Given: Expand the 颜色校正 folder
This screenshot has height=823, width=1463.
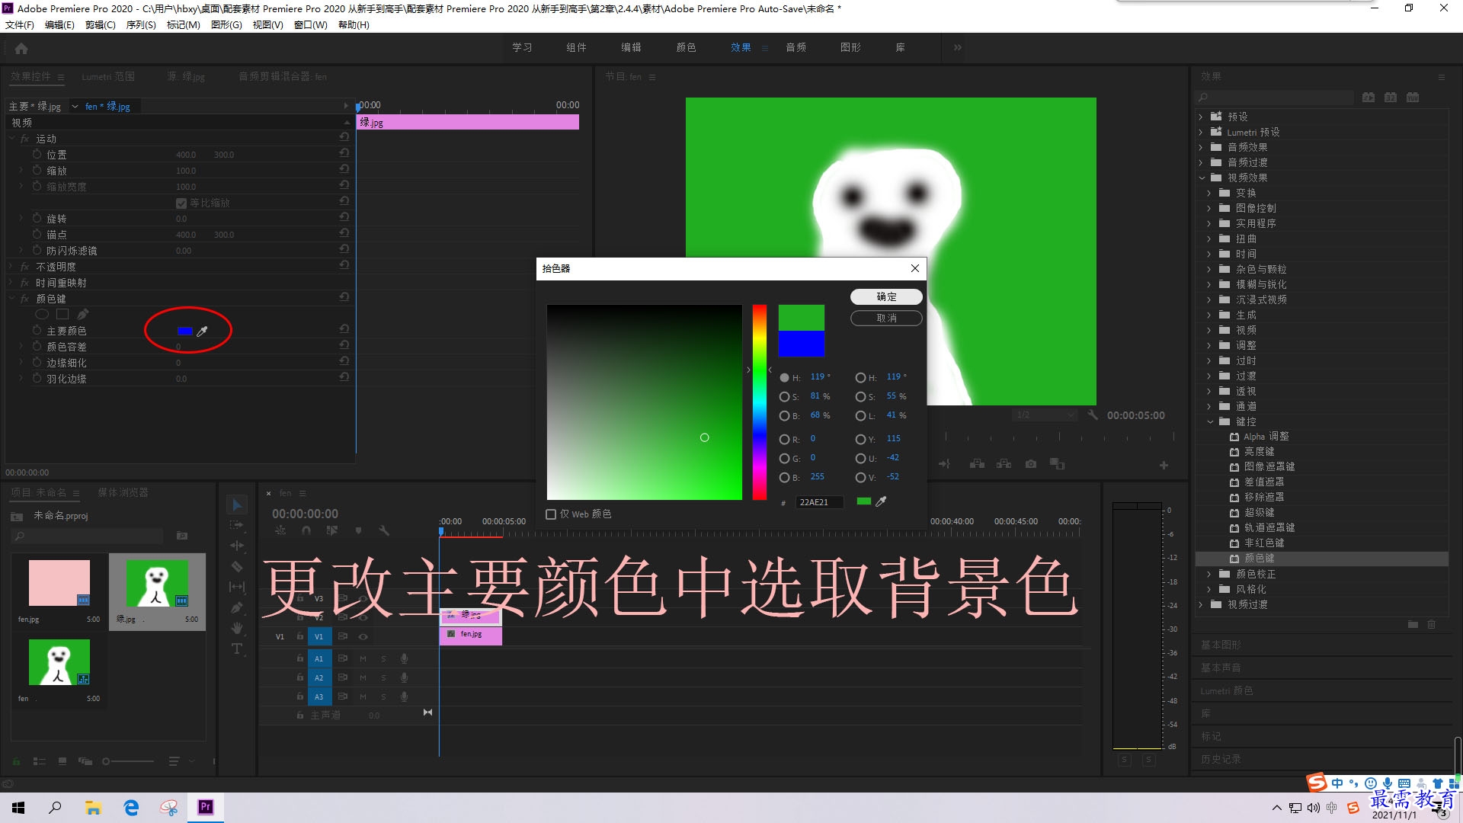Looking at the screenshot, I should coord(1210,574).
